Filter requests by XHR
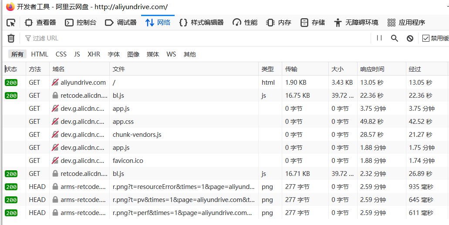Viewport: 449px width, 225px height. (94, 54)
